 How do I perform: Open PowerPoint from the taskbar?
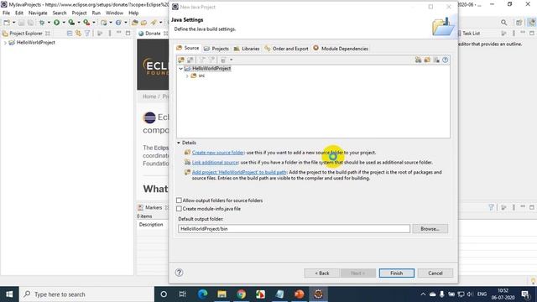click(x=299, y=294)
